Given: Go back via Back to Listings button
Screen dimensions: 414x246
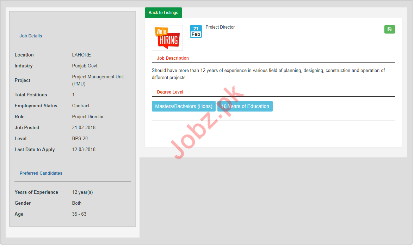Looking at the screenshot, I should [x=163, y=13].
